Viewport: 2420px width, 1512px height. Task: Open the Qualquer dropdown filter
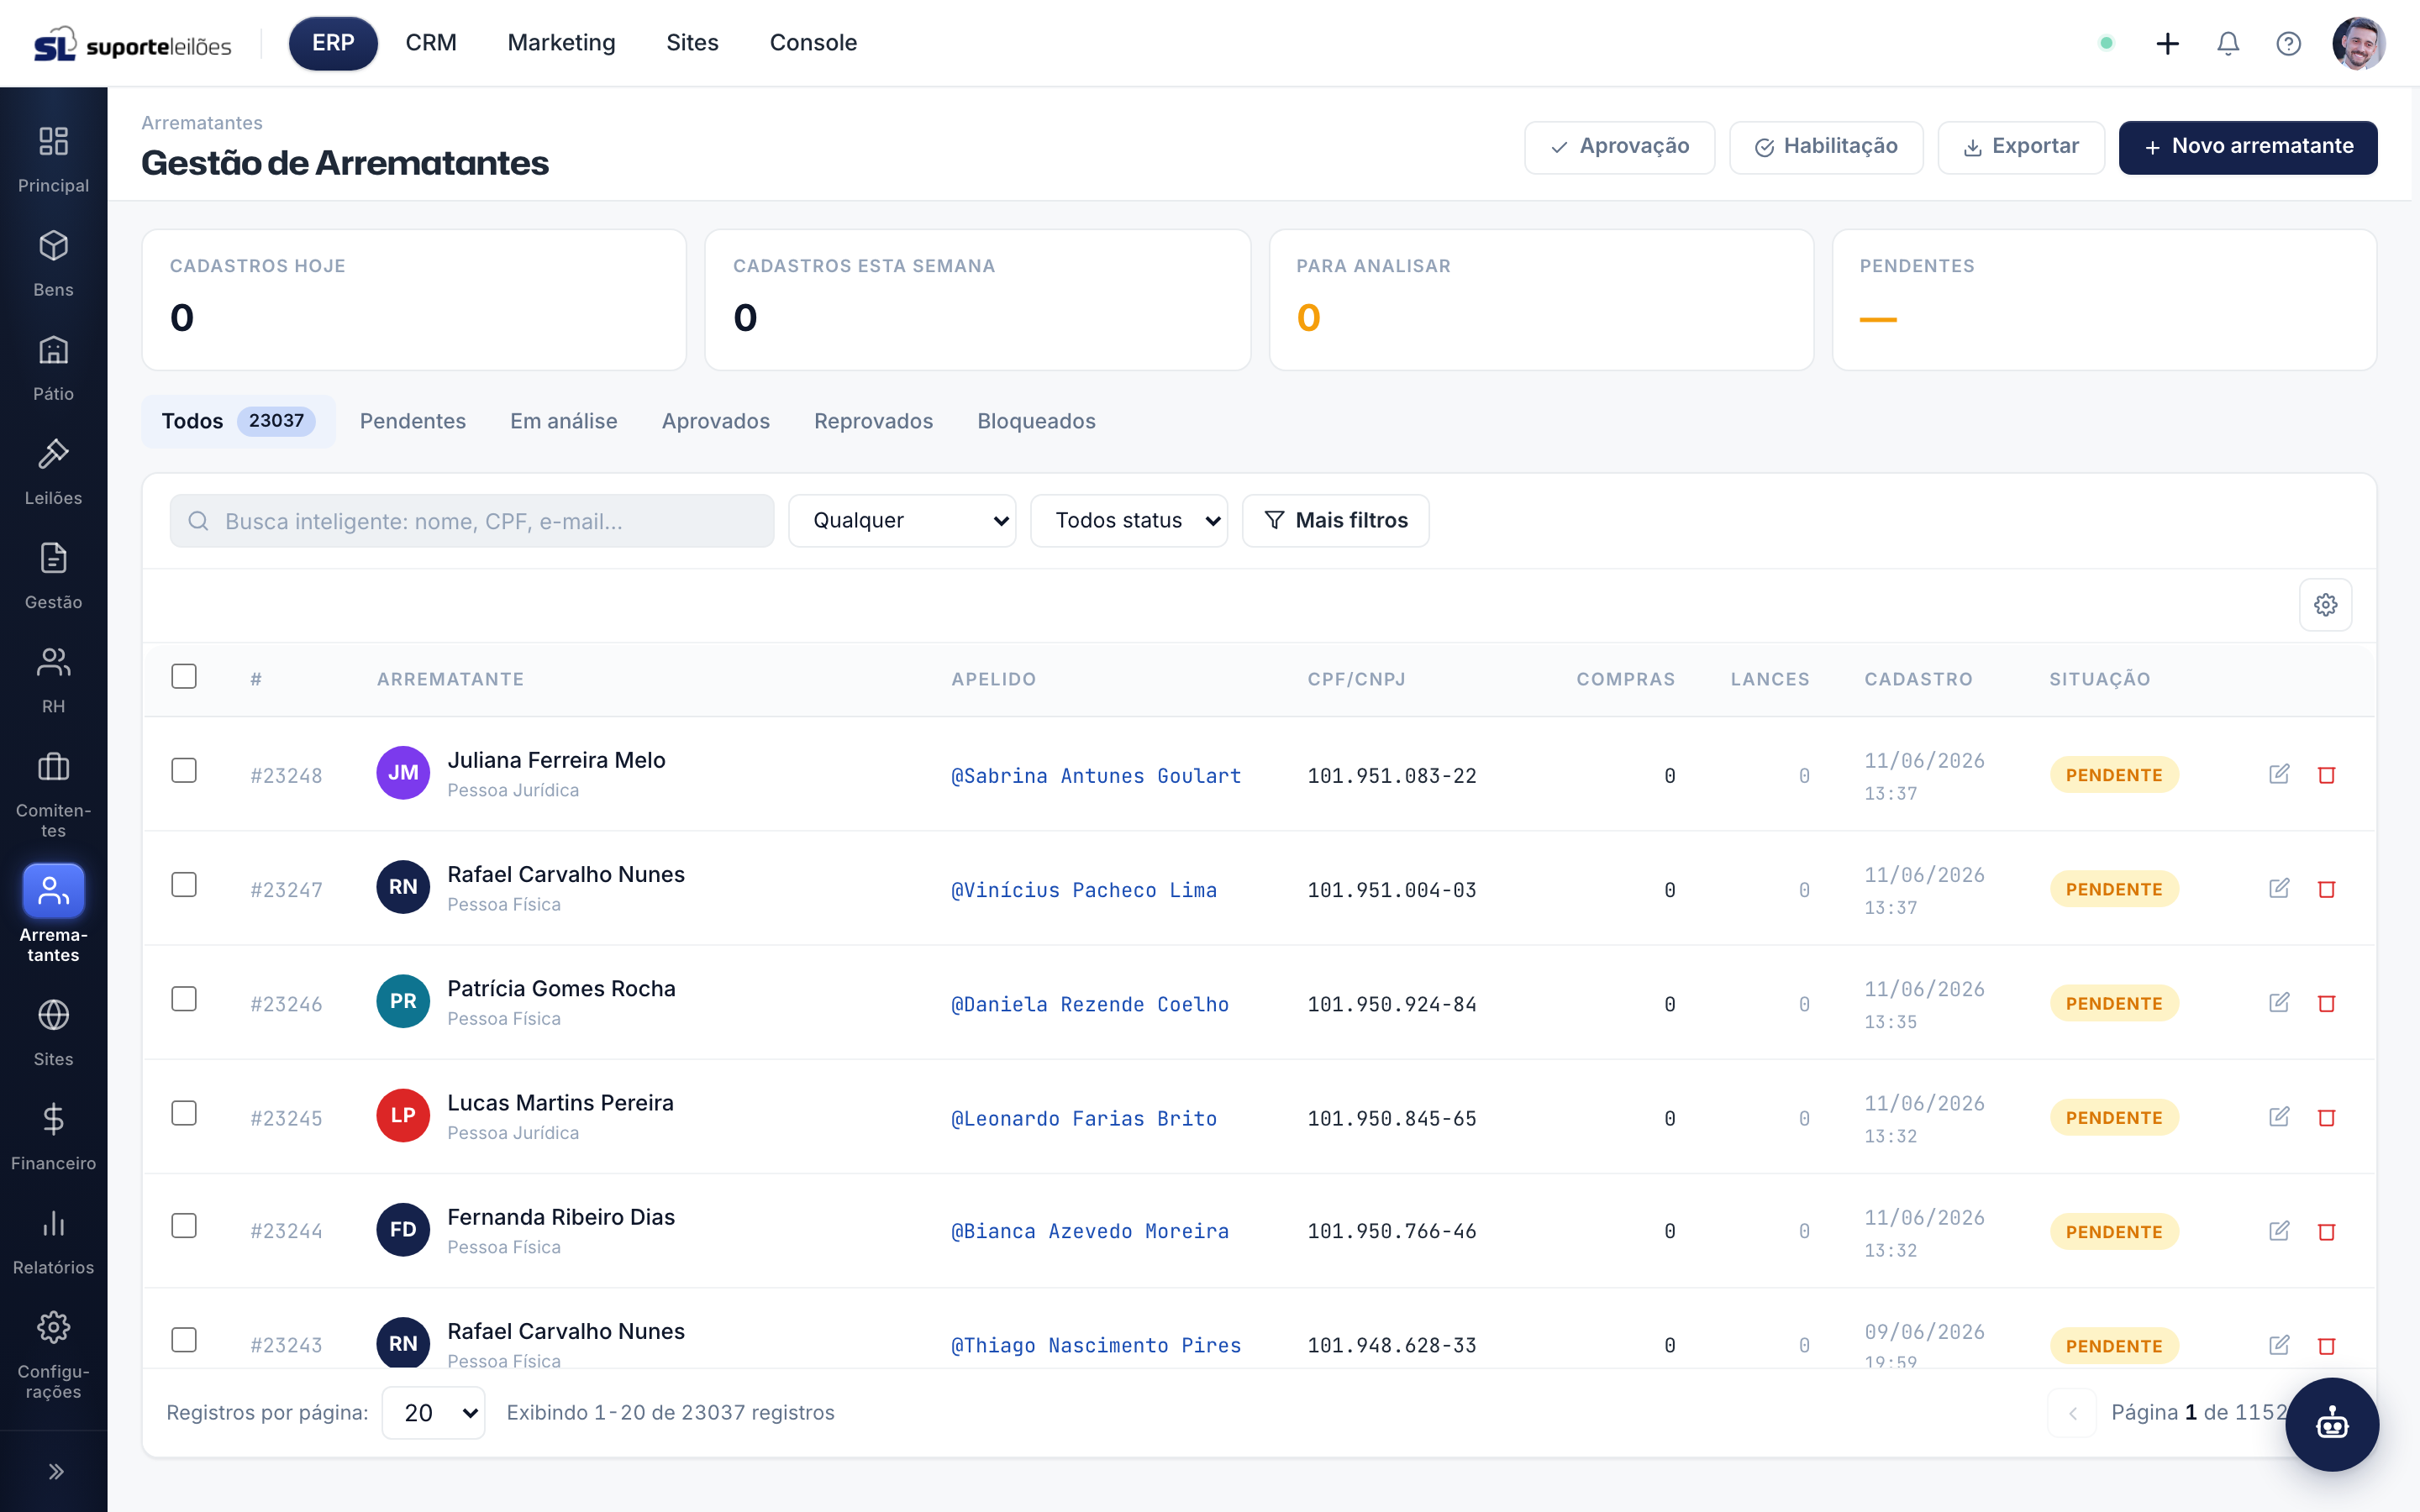pyautogui.click(x=902, y=520)
